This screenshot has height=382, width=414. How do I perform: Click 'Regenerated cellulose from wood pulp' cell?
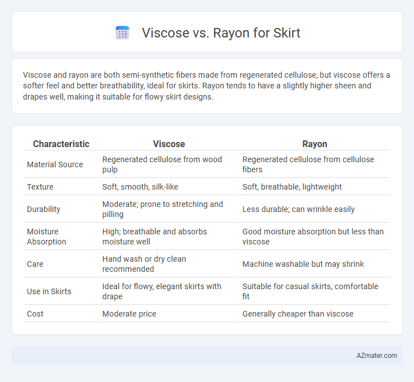click(169, 164)
